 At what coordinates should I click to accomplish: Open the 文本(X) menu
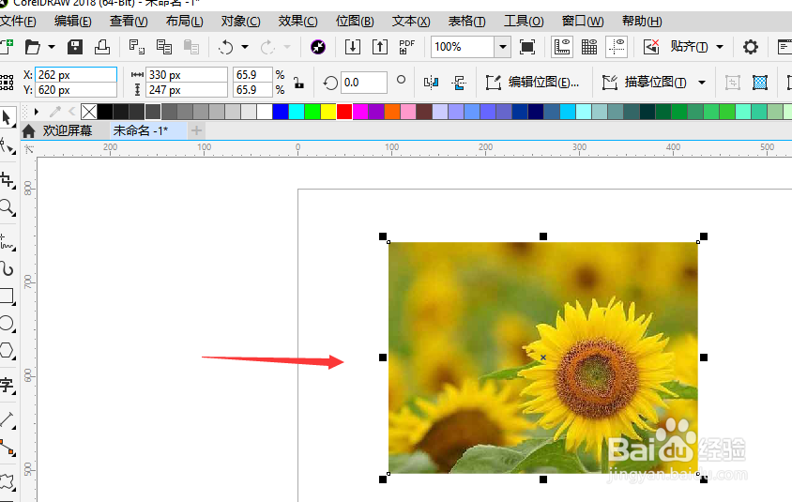[411, 22]
